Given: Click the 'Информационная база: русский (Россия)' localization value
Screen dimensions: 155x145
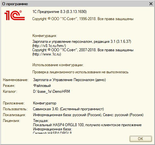Looking at the screenshot, I should 67,115.
